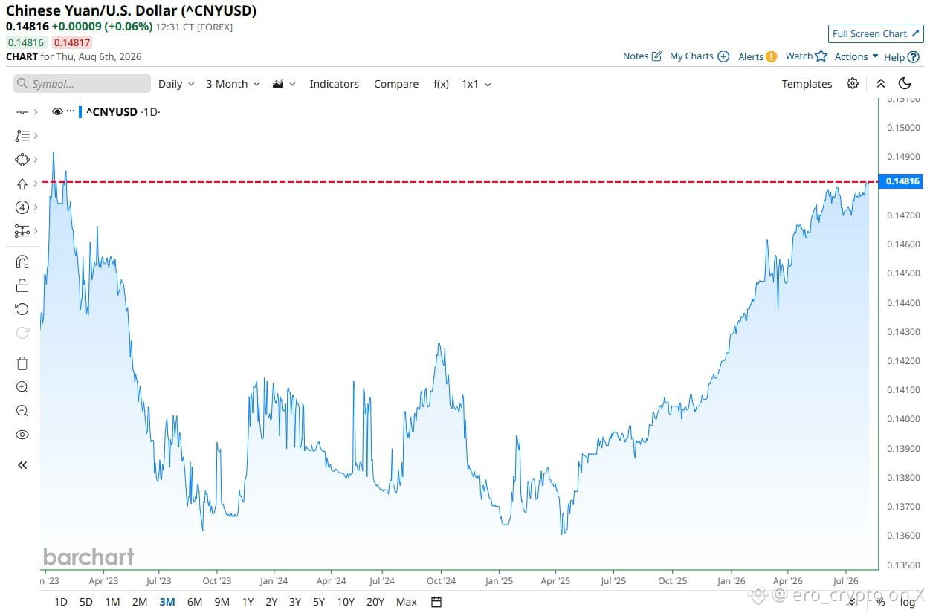Select the 3Y range
This screenshot has width=930, height=613.
pyautogui.click(x=295, y=602)
